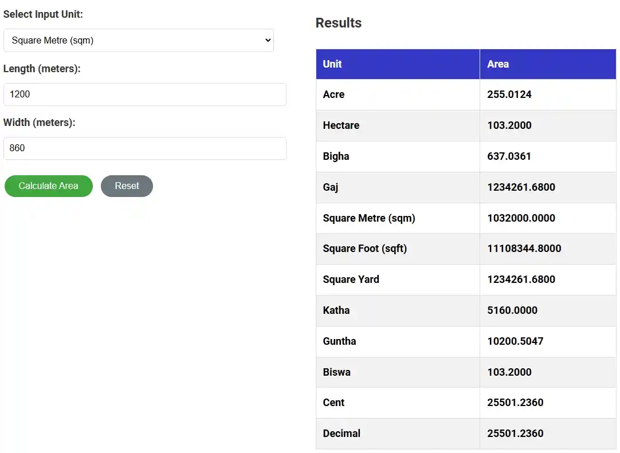620x453 pixels.
Task: Click the Guntha row label
Action: coord(340,341)
